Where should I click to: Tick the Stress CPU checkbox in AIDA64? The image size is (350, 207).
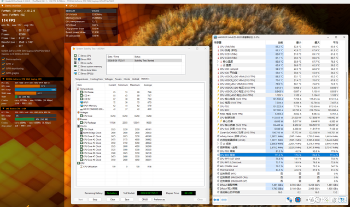click(79, 56)
